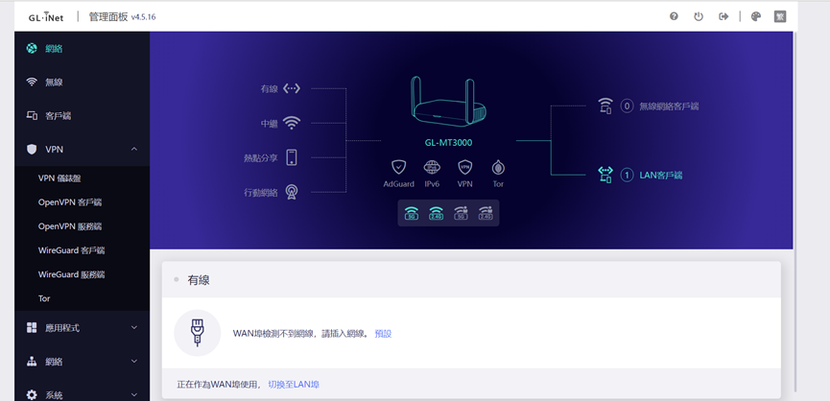Open the 無線 sidebar menu item
The width and height of the screenshot is (830, 401).
54,83
